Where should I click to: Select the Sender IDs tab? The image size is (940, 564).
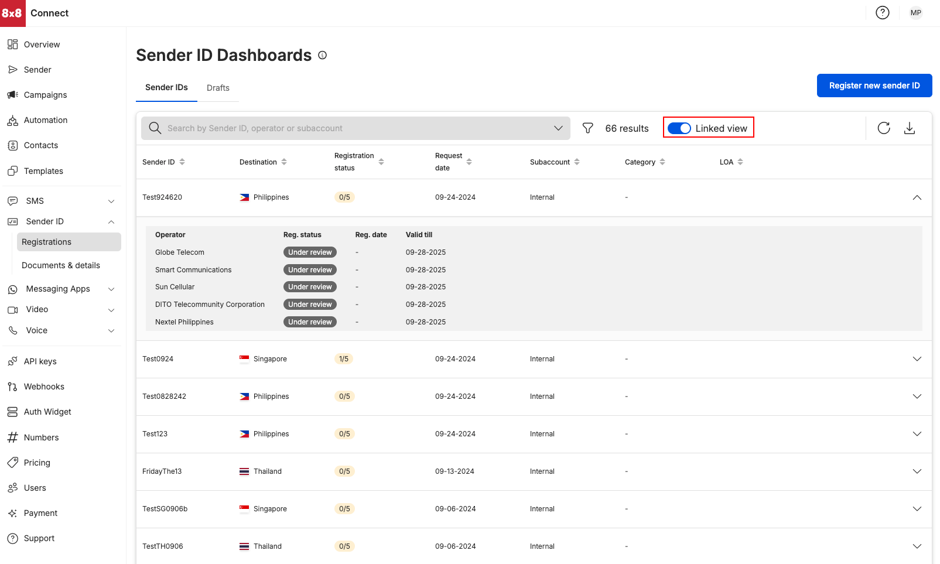tap(166, 87)
